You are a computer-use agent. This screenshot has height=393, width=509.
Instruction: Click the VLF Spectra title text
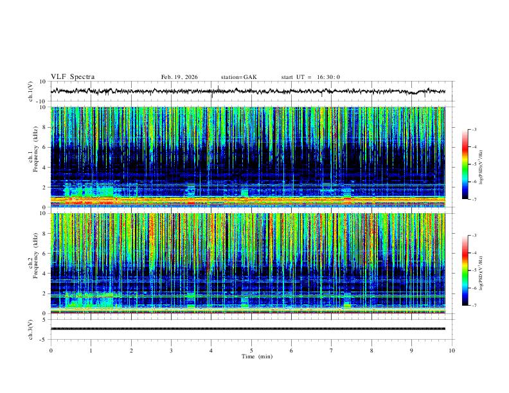73,77
